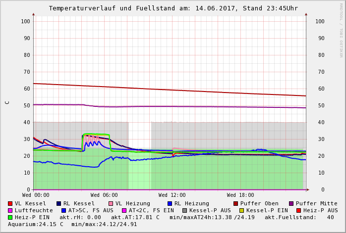The width and height of the screenshot is (346, 233).
Task: Click the Puffer Oben legend color box
Action: pos(236,203)
